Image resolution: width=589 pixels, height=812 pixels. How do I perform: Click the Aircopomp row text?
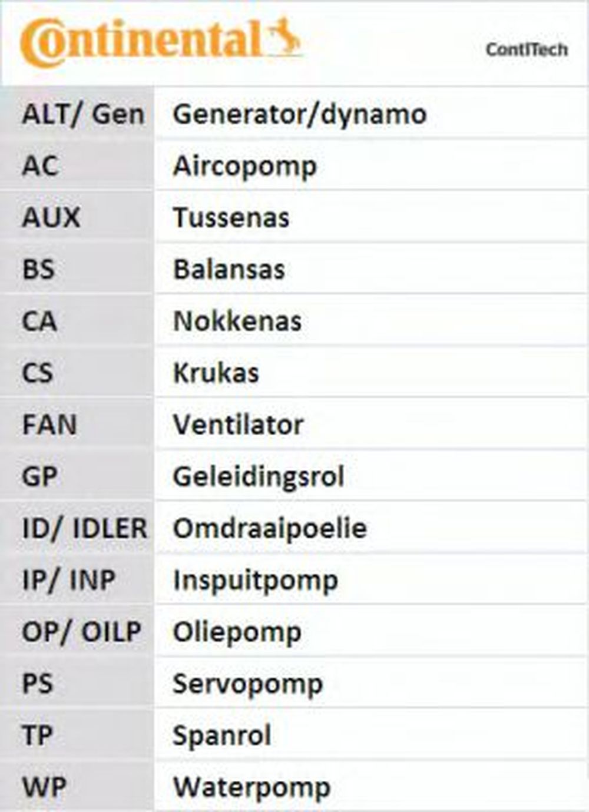pyautogui.click(x=245, y=166)
